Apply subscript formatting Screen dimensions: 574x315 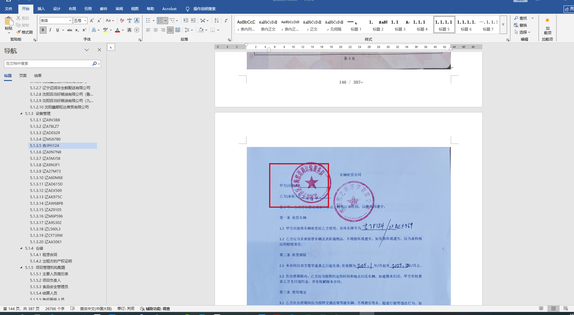click(x=77, y=30)
